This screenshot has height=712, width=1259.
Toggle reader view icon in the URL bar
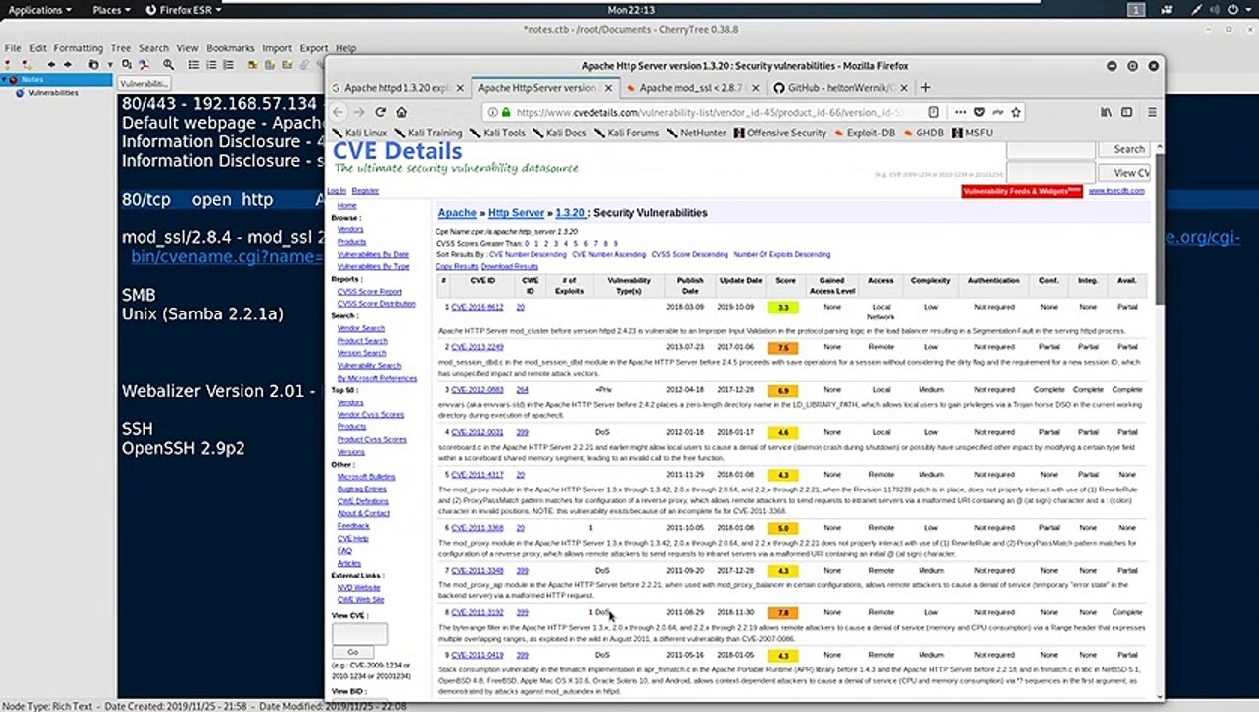[x=933, y=112]
